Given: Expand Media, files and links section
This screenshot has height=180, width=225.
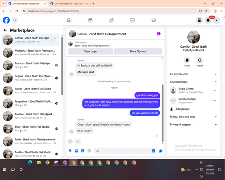Looking at the screenshot, I should click(x=193, y=117).
